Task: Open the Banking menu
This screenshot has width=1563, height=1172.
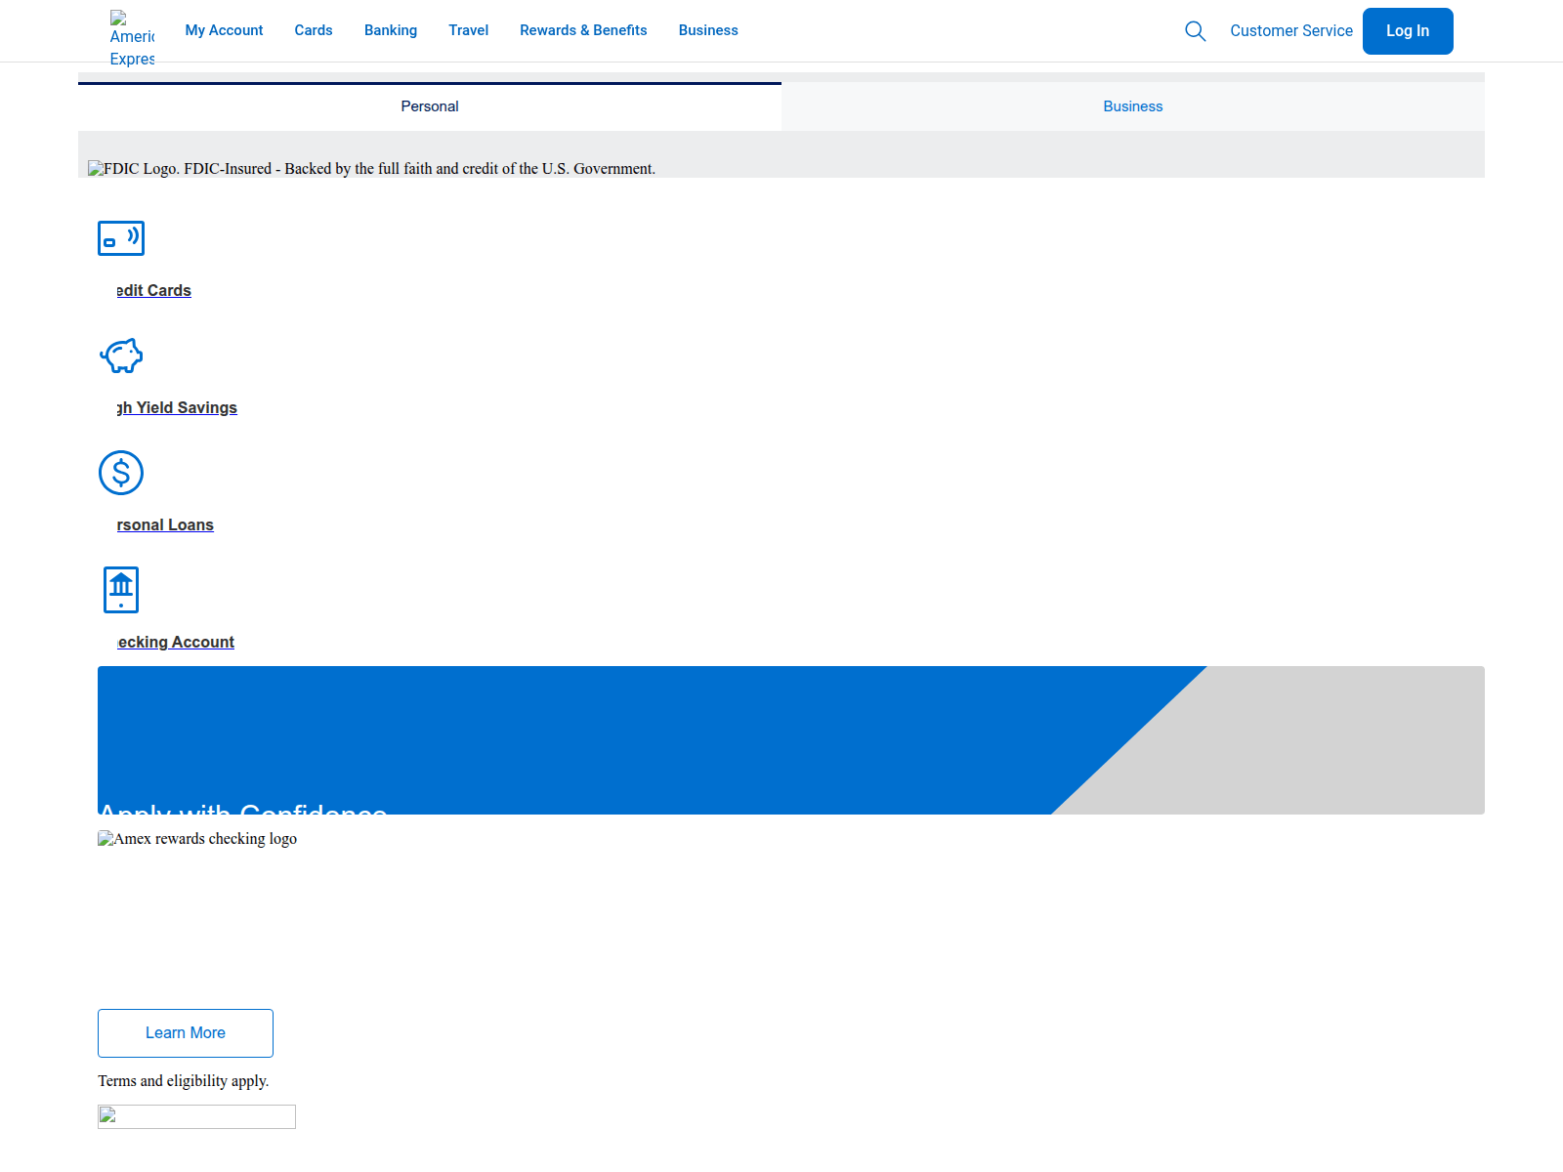Action: (x=391, y=30)
